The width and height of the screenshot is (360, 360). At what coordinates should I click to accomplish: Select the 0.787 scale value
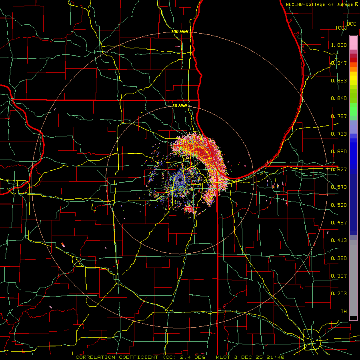[339, 116]
